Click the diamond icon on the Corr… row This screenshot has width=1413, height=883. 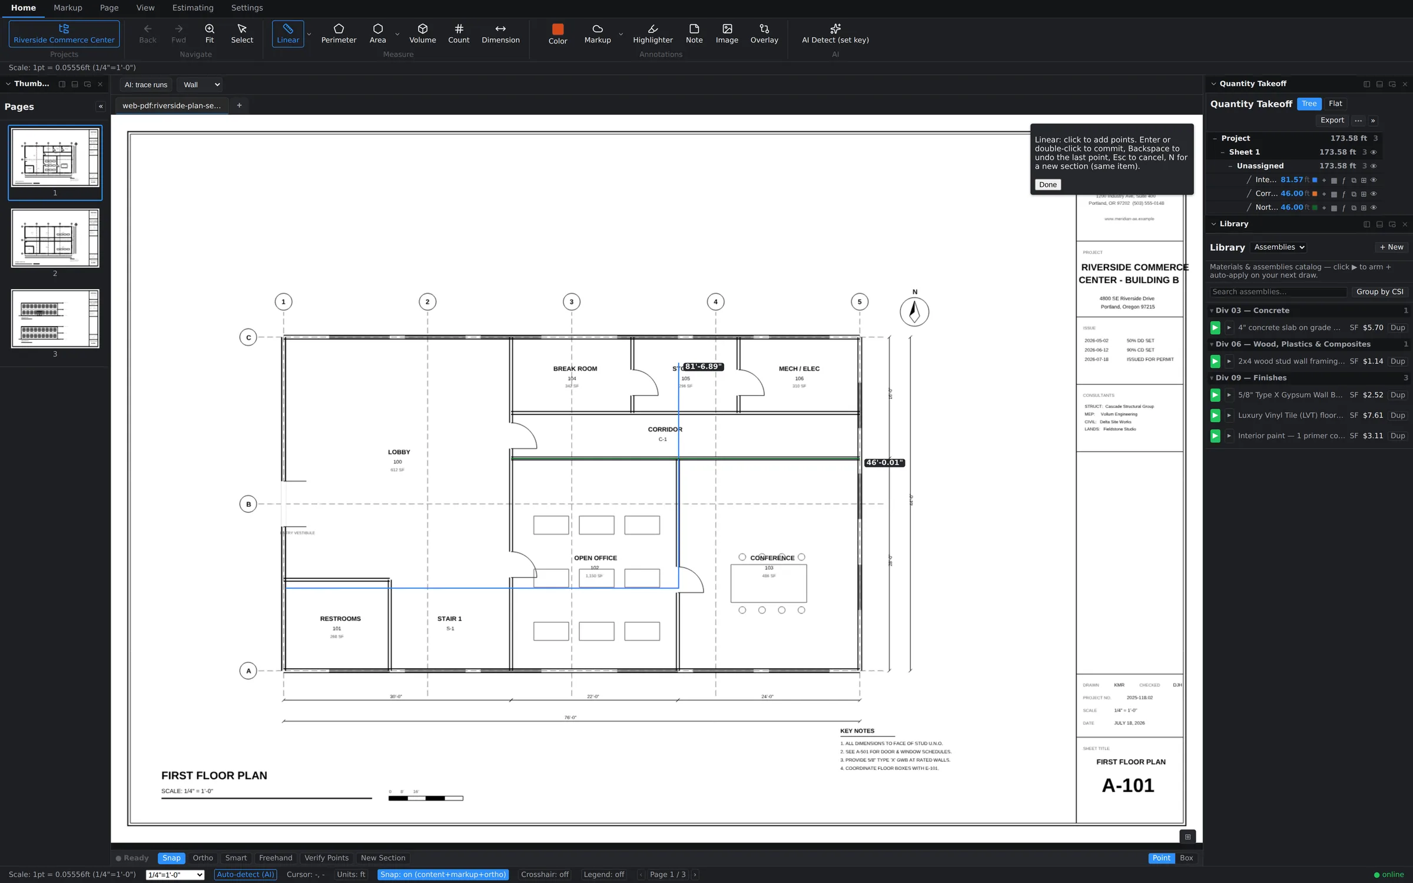pos(1324,194)
